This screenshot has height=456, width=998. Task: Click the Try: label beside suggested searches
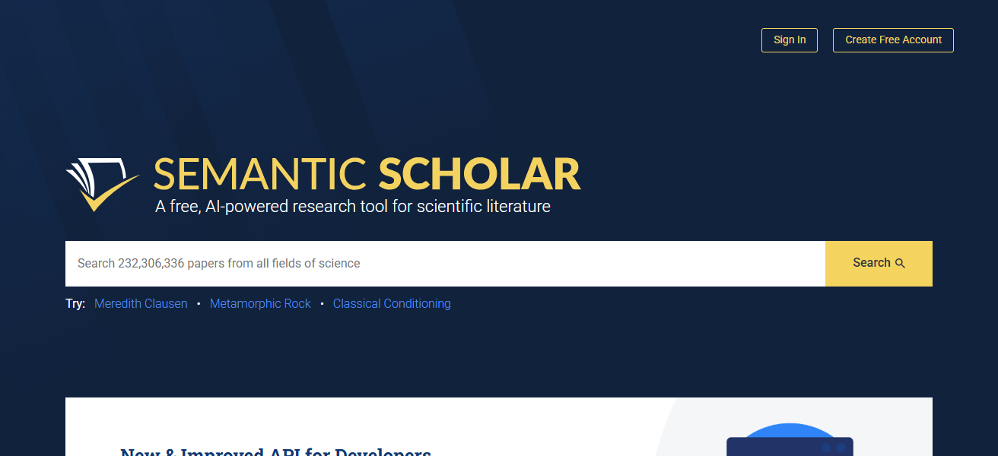(75, 303)
